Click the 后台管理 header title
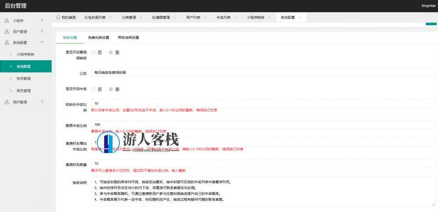This screenshot has width=438, height=212. (x=16, y=6)
